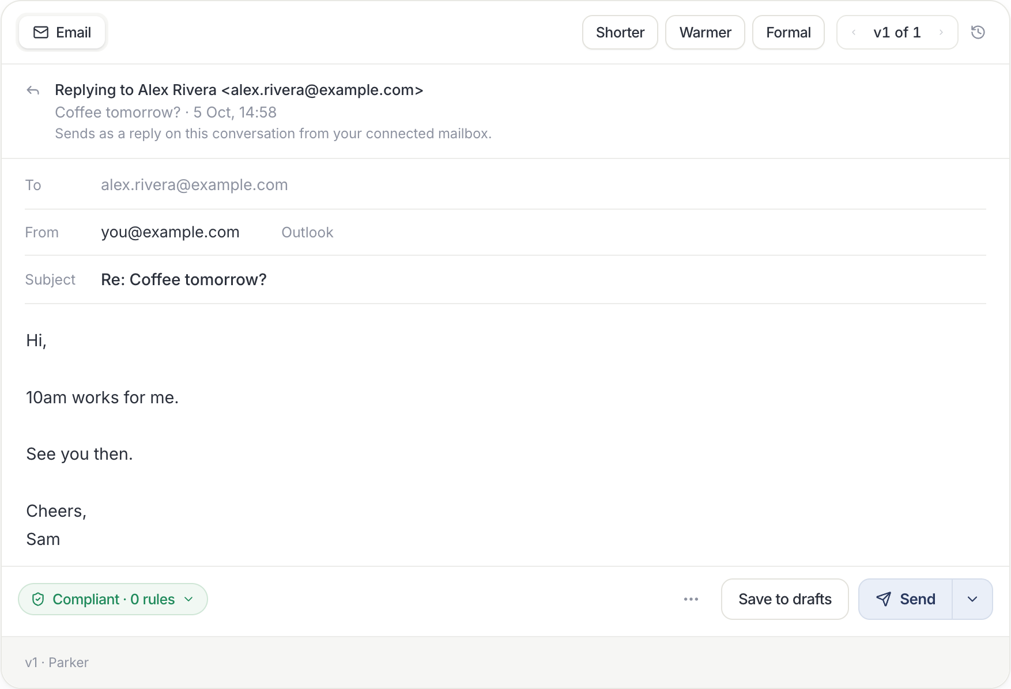The image size is (1011, 689).
Task: Expand the Send options dropdown arrow
Action: tap(972, 599)
